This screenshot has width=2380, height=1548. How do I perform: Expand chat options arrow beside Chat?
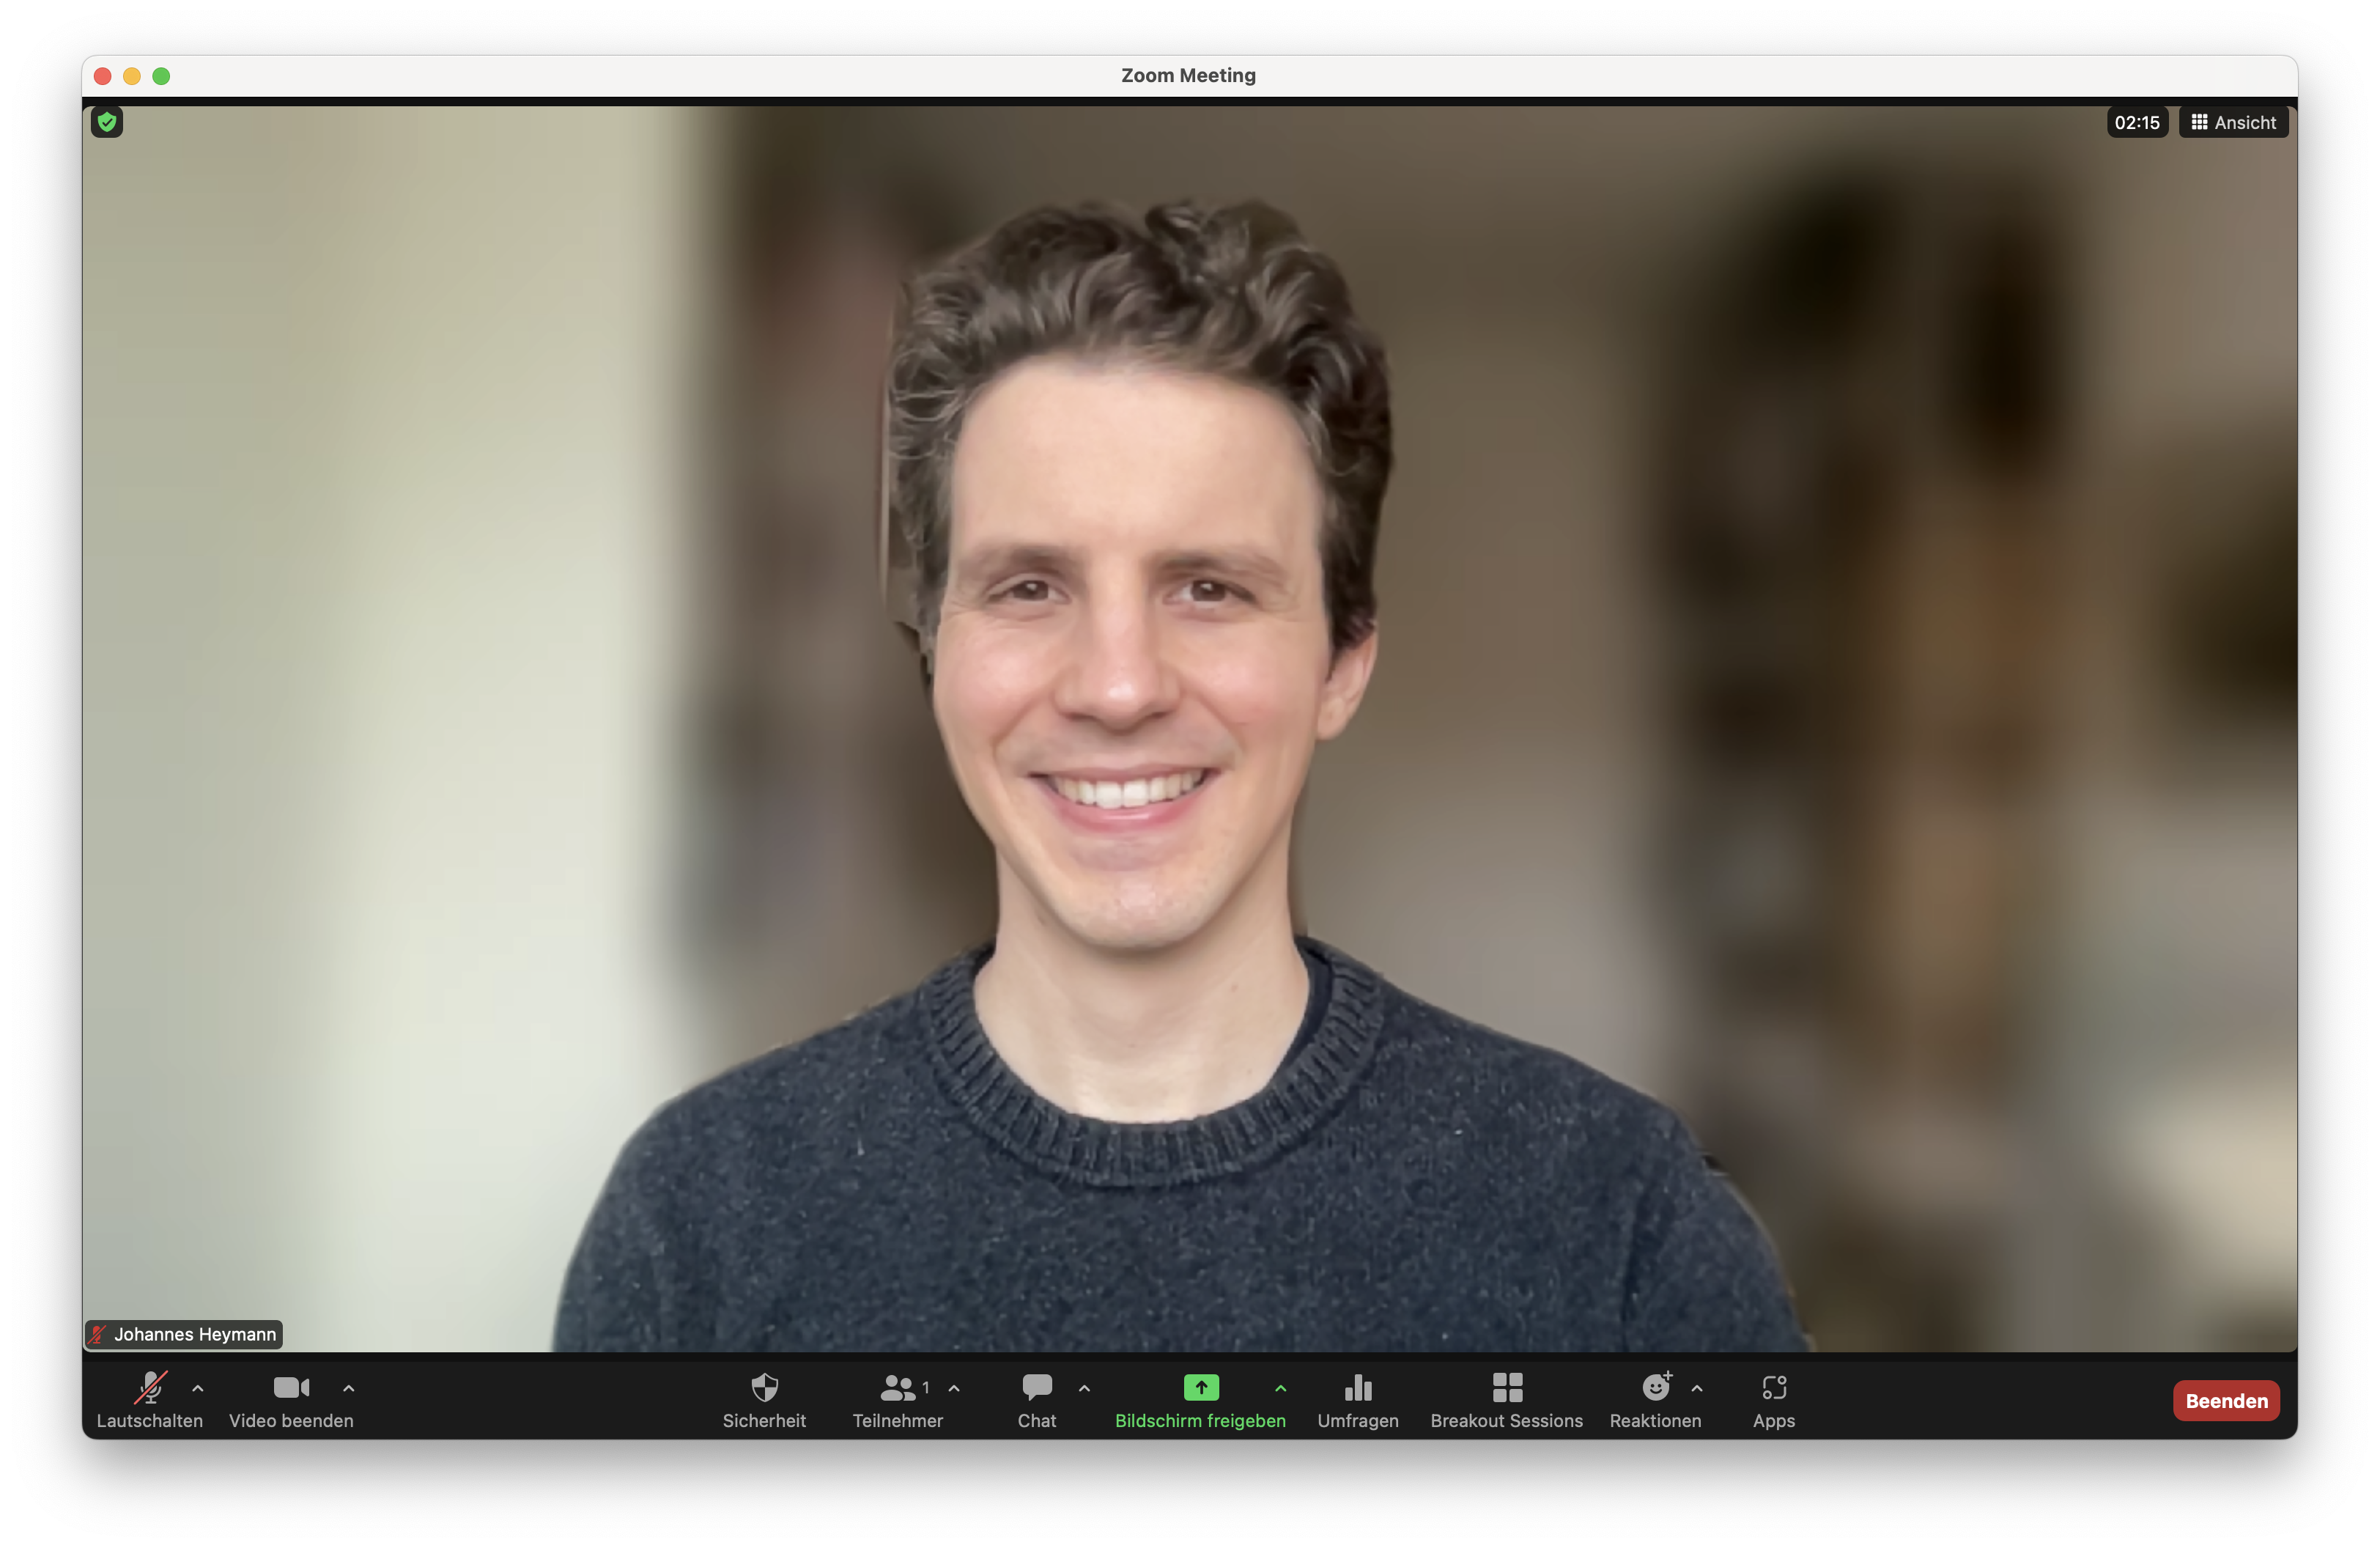coord(1084,1388)
